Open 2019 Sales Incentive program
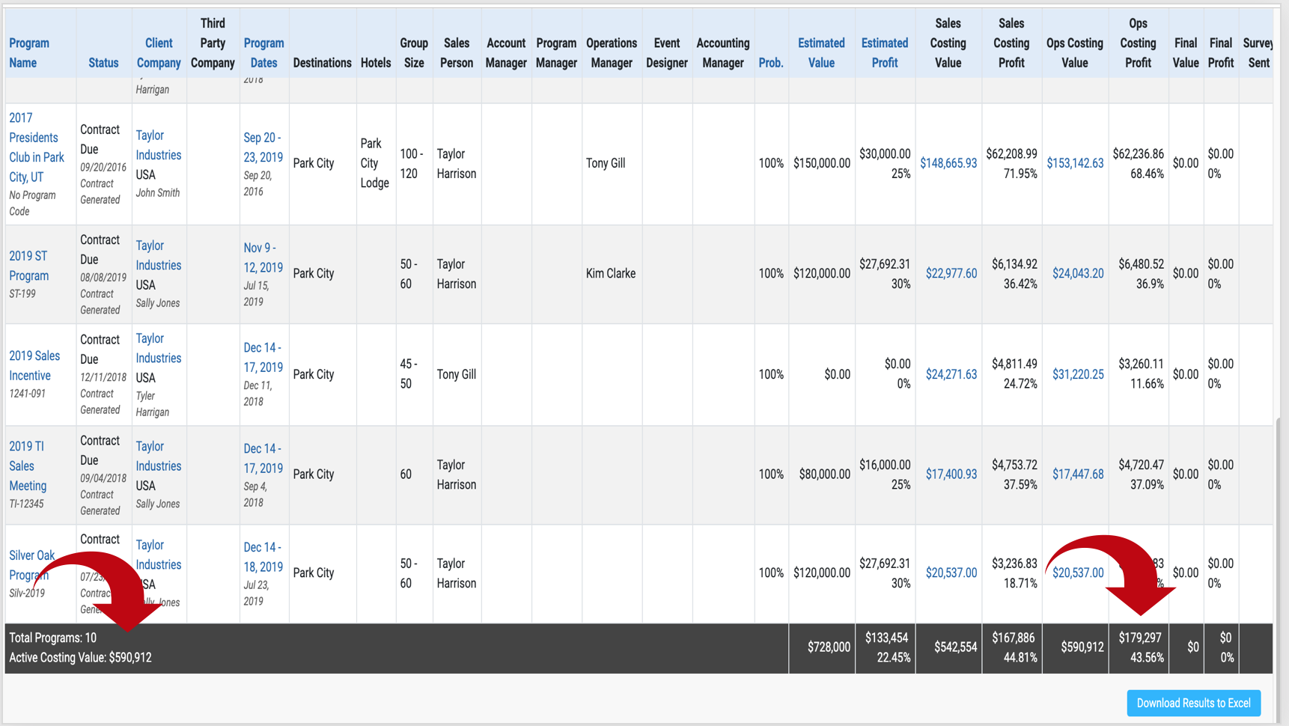Screen dimensions: 1289x726 (34, 365)
